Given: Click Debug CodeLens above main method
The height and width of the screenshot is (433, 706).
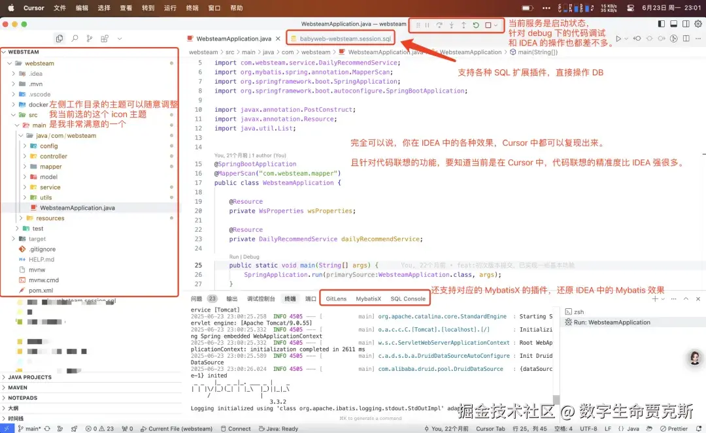Looking at the screenshot, I should [x=251, y=257].
